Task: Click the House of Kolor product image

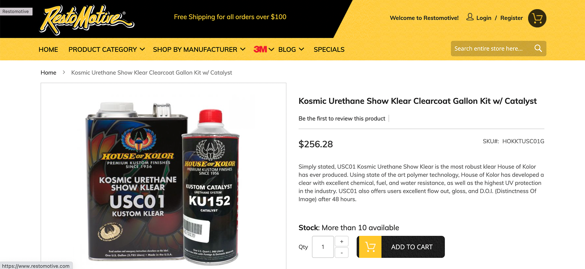Action: coord(163,183)
